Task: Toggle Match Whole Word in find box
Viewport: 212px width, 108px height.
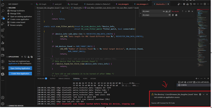Action: [x=167, y=11]
